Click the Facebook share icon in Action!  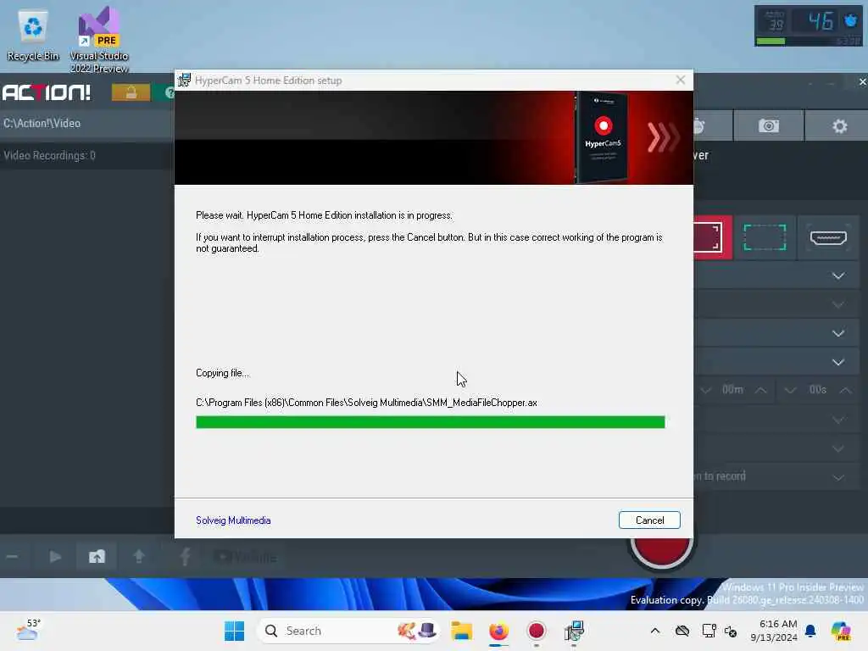click(185, 556)
